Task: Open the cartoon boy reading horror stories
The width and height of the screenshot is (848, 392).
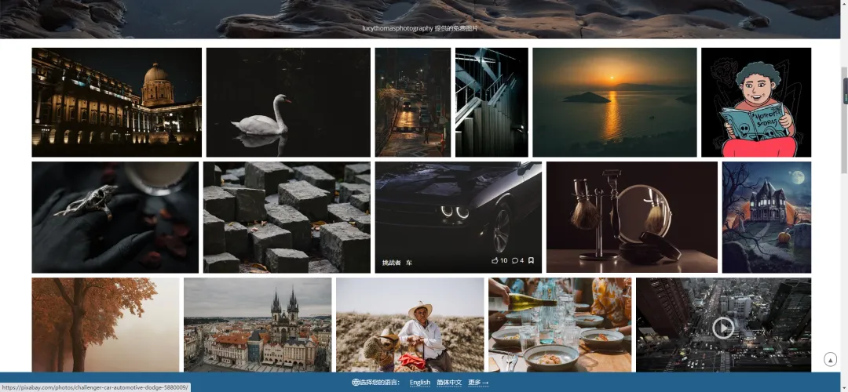Action: [755, 102]
